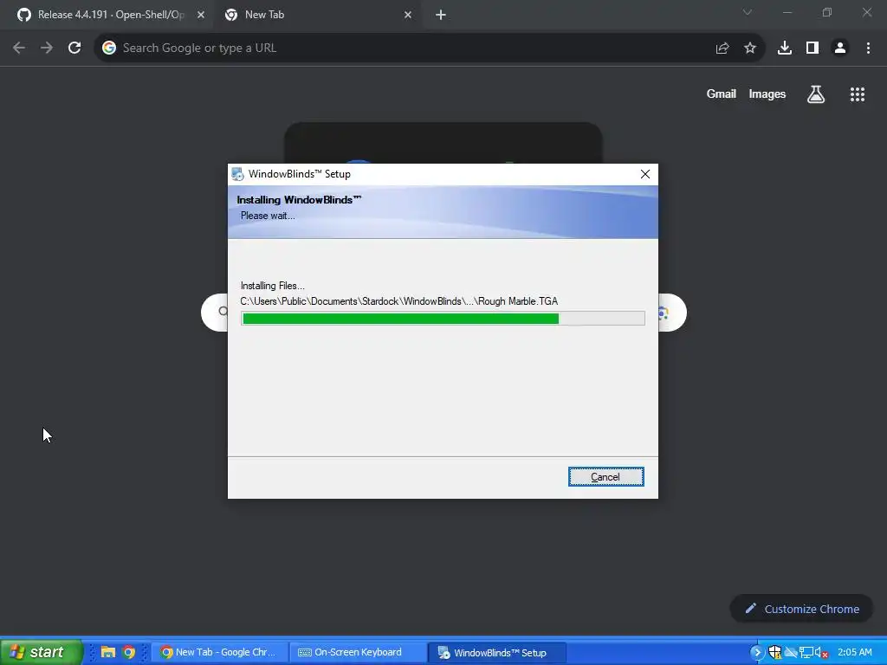Click the Google search magnifier icon
Viewport: 887px width, 665px height.
pos(223,312)
